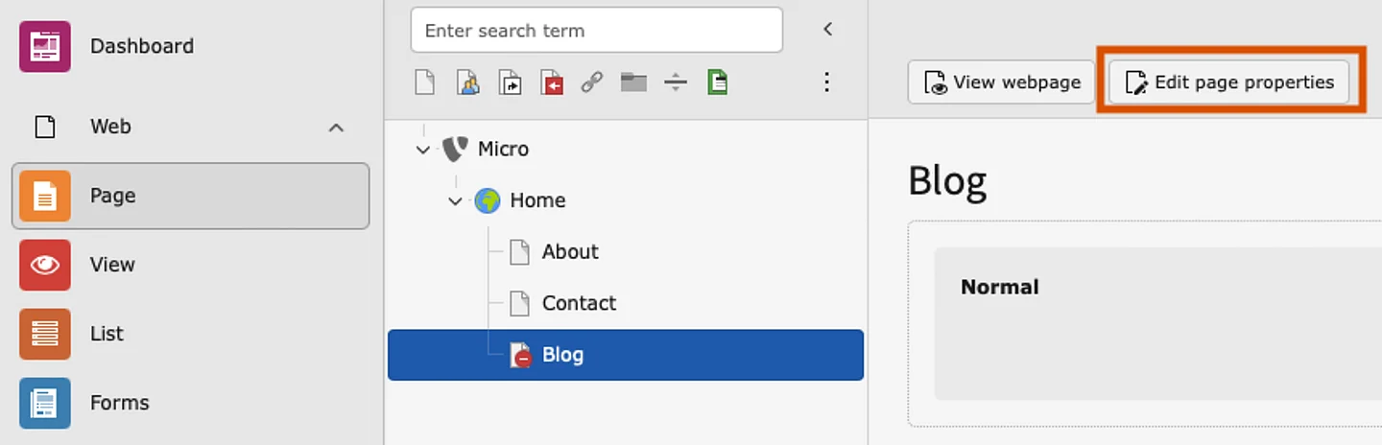Select the backend user section page icon
This screenshot has width=1382, height=445.
tap(467, 82)
